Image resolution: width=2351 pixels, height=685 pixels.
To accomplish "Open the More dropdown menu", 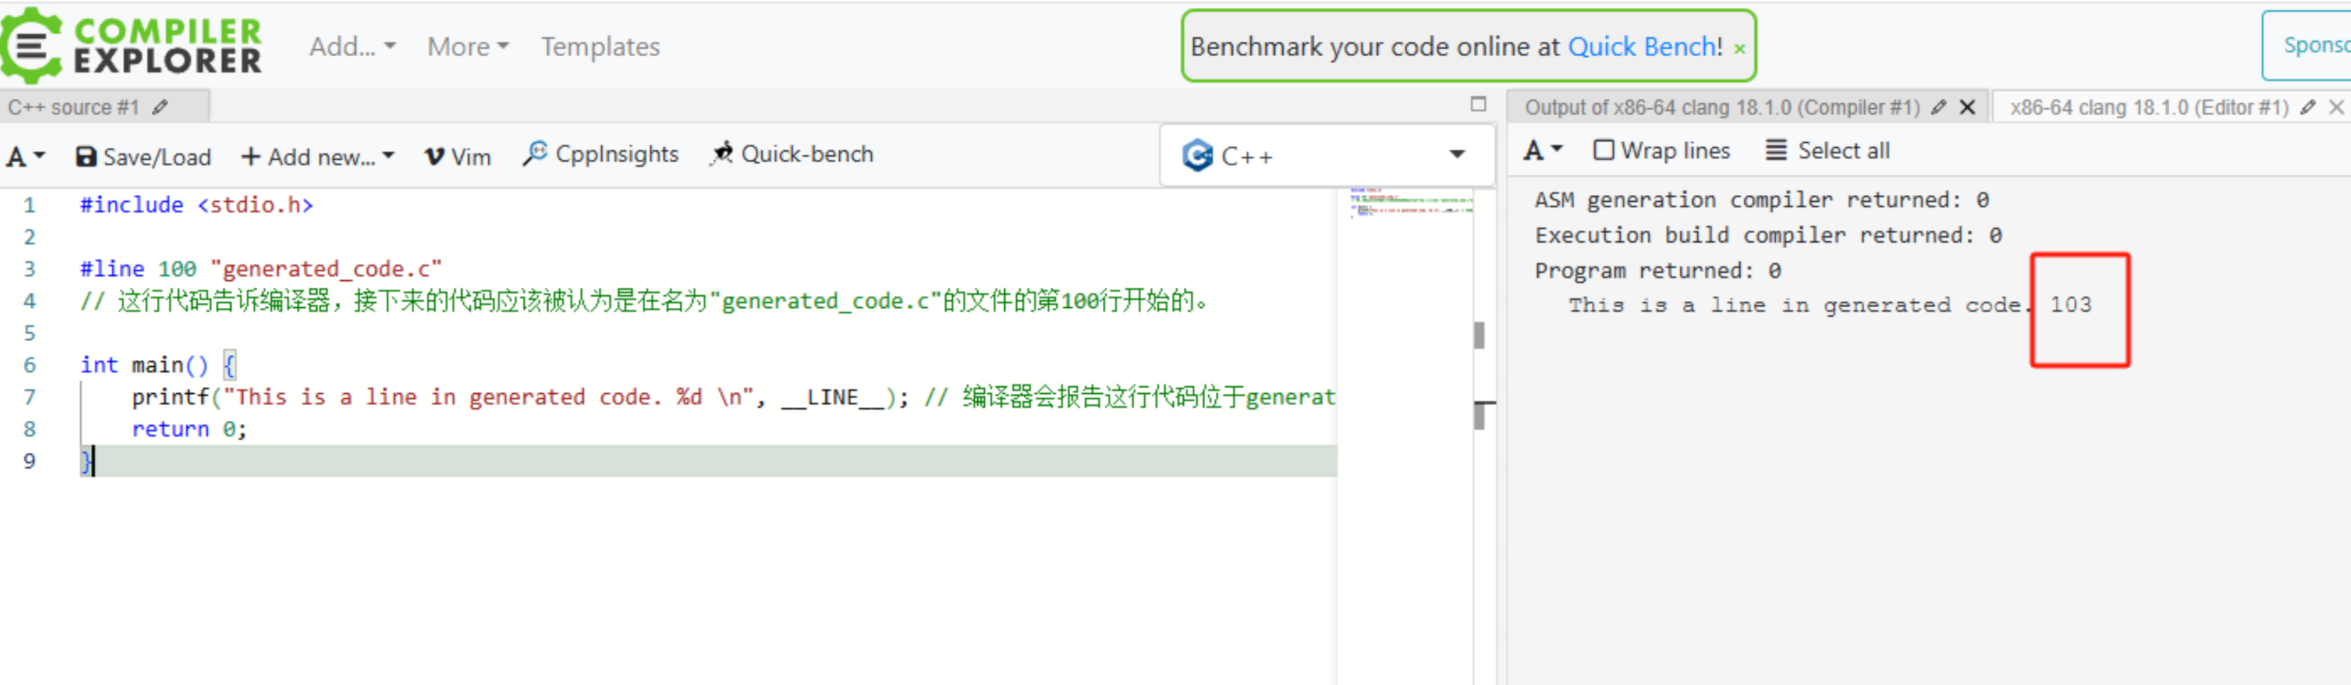I will point(467,46).
